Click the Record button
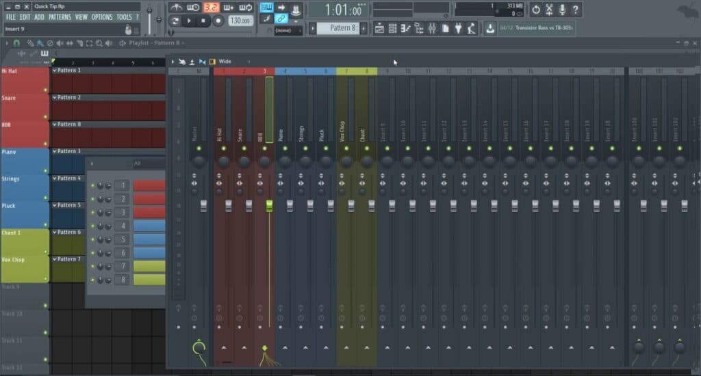Viewport: 701px width, 376px height. pos(218,21)
